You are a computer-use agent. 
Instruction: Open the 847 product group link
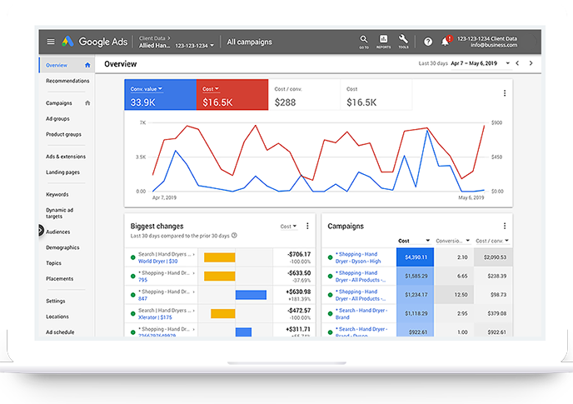point(142,298)
